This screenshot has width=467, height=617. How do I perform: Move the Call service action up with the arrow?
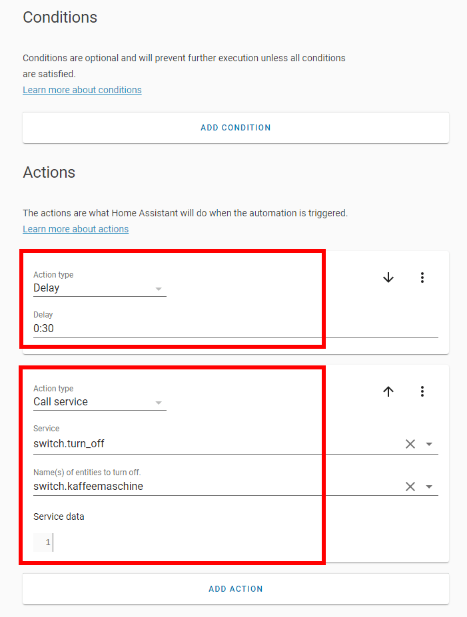[388, 391]
